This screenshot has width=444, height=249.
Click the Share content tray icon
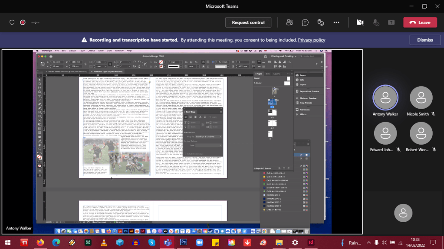click(391, 23)
